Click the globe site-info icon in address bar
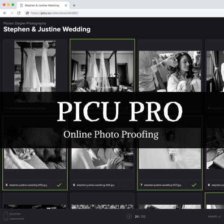Screen dimensions: 224x224 coord(27,13)
